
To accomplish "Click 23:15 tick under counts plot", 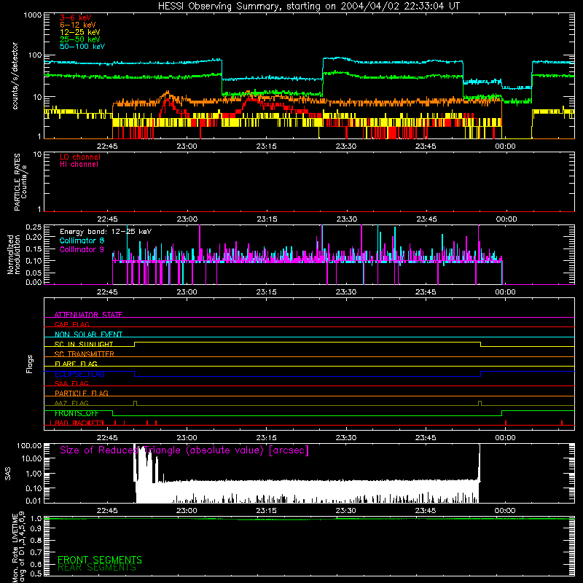I will 266,146.
